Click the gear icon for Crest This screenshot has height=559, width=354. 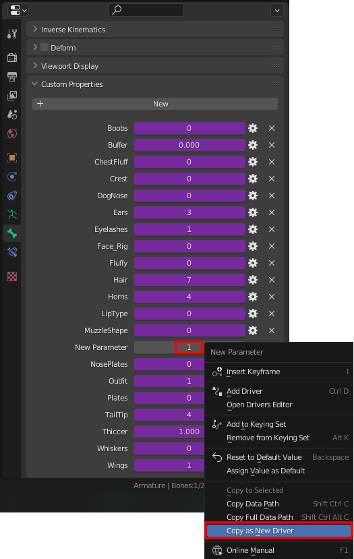253,179
